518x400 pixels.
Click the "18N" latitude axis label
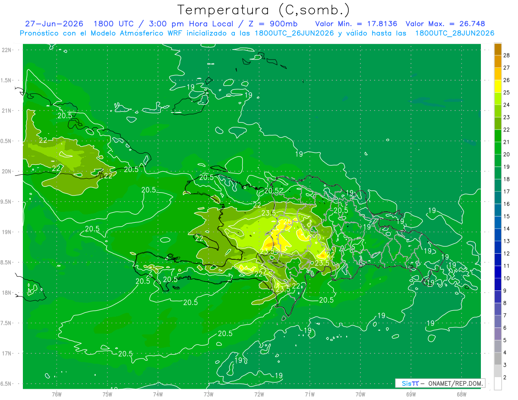coord(7,293)
